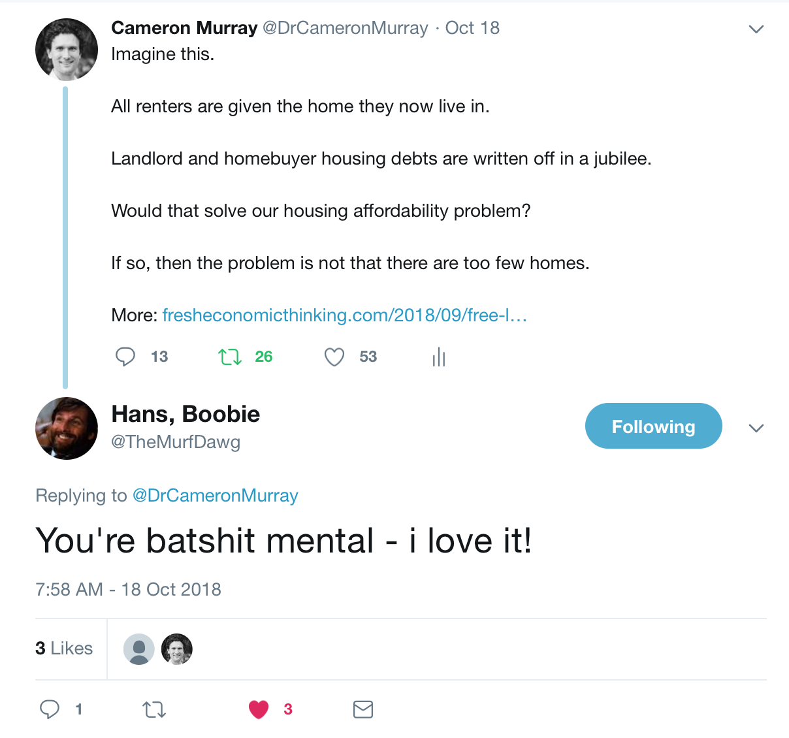789x738 pixels.
Task: Open chevron menu beside the Following button
Action: point(756,428)
